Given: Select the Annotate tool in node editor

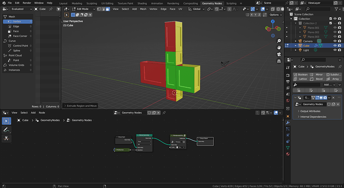Looking at the screenshot, I should pyautogui.click(x=6, y=130).
